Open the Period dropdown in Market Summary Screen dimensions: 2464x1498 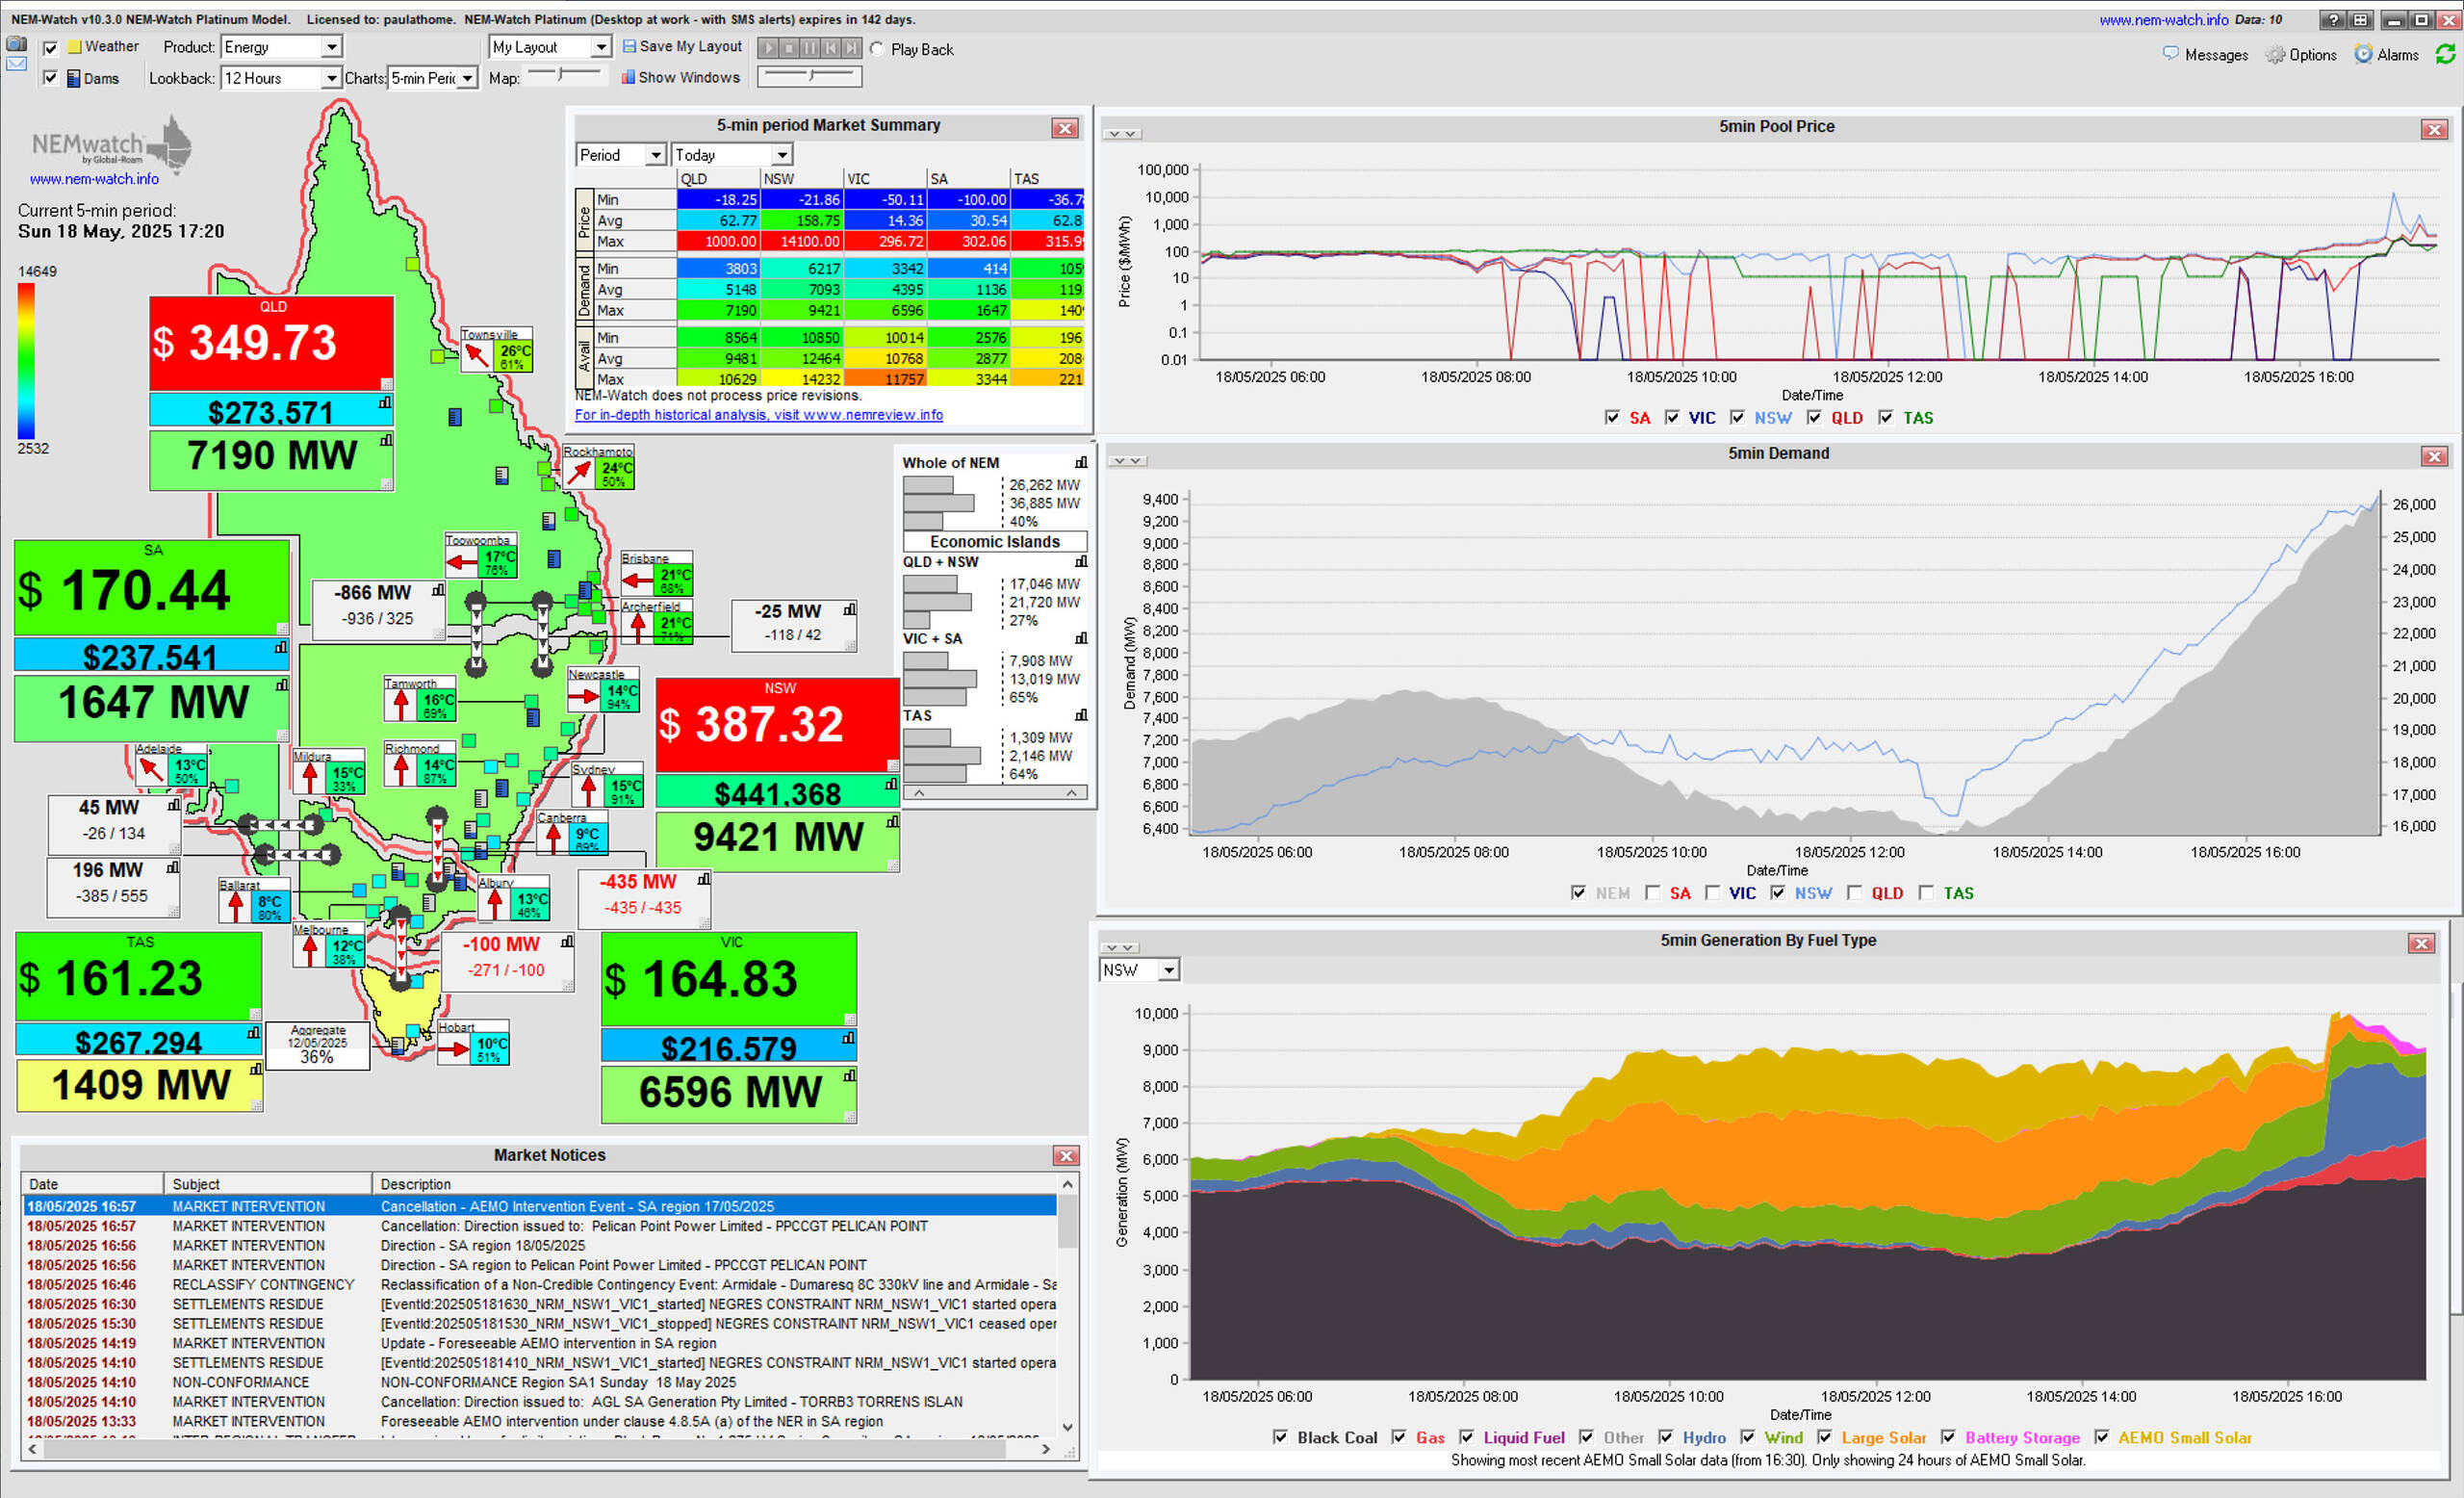(621, 154)
